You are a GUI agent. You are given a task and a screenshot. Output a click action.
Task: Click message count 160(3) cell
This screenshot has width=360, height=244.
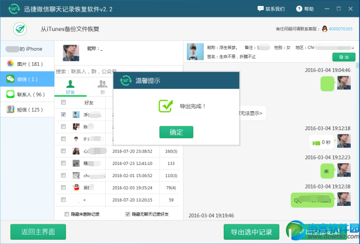(171, 151)
